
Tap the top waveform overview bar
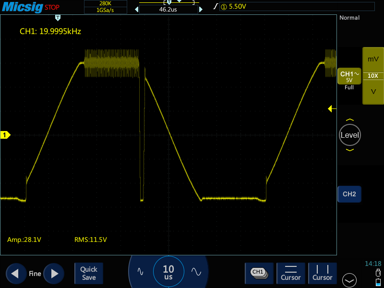[x=169, y=2]
